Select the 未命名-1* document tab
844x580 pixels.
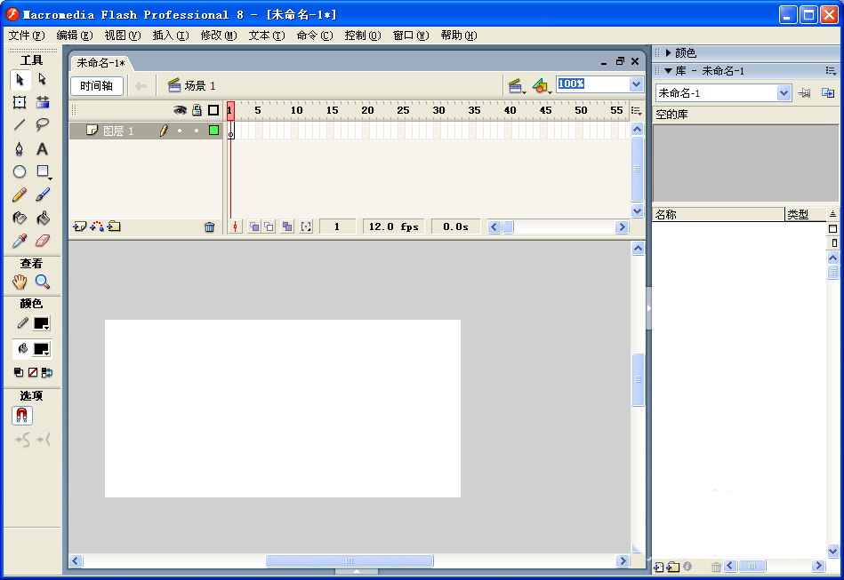[101, 63]
